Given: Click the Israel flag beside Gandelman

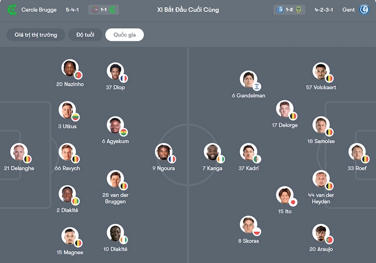Looking at the screenshot, I should (257, 86).
